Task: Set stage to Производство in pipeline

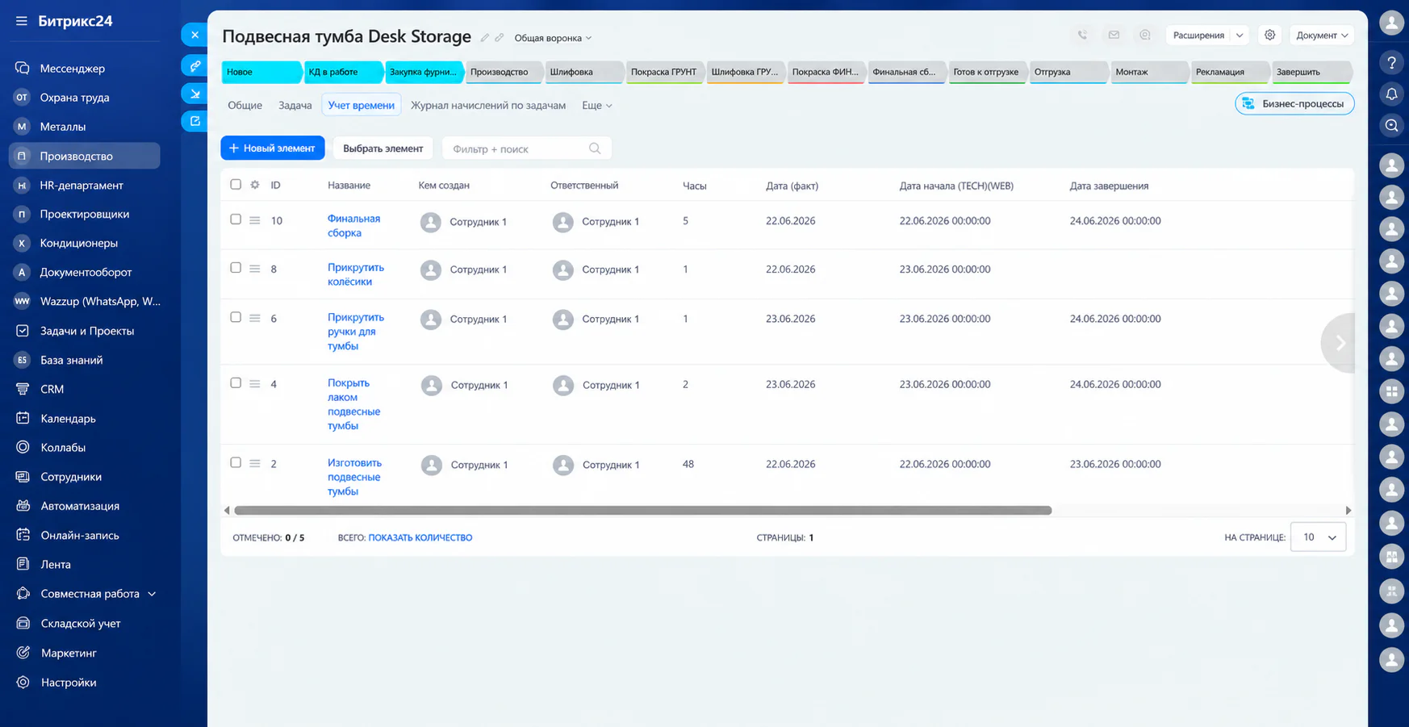Action: point(504,72)
